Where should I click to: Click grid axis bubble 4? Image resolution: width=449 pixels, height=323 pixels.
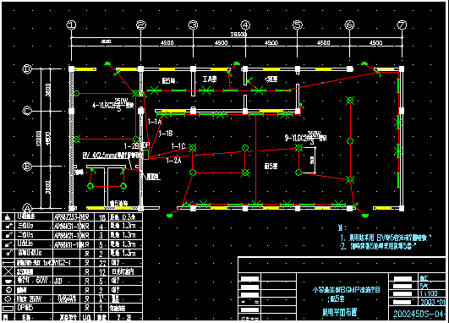click(245, 25)
